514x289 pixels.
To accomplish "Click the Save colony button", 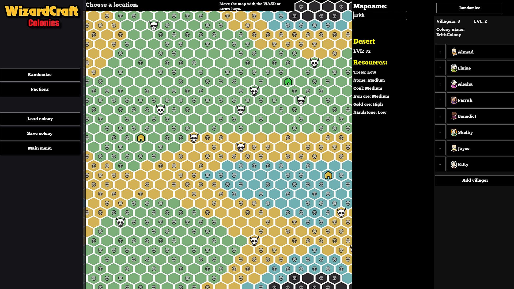I will click(40, 134).
